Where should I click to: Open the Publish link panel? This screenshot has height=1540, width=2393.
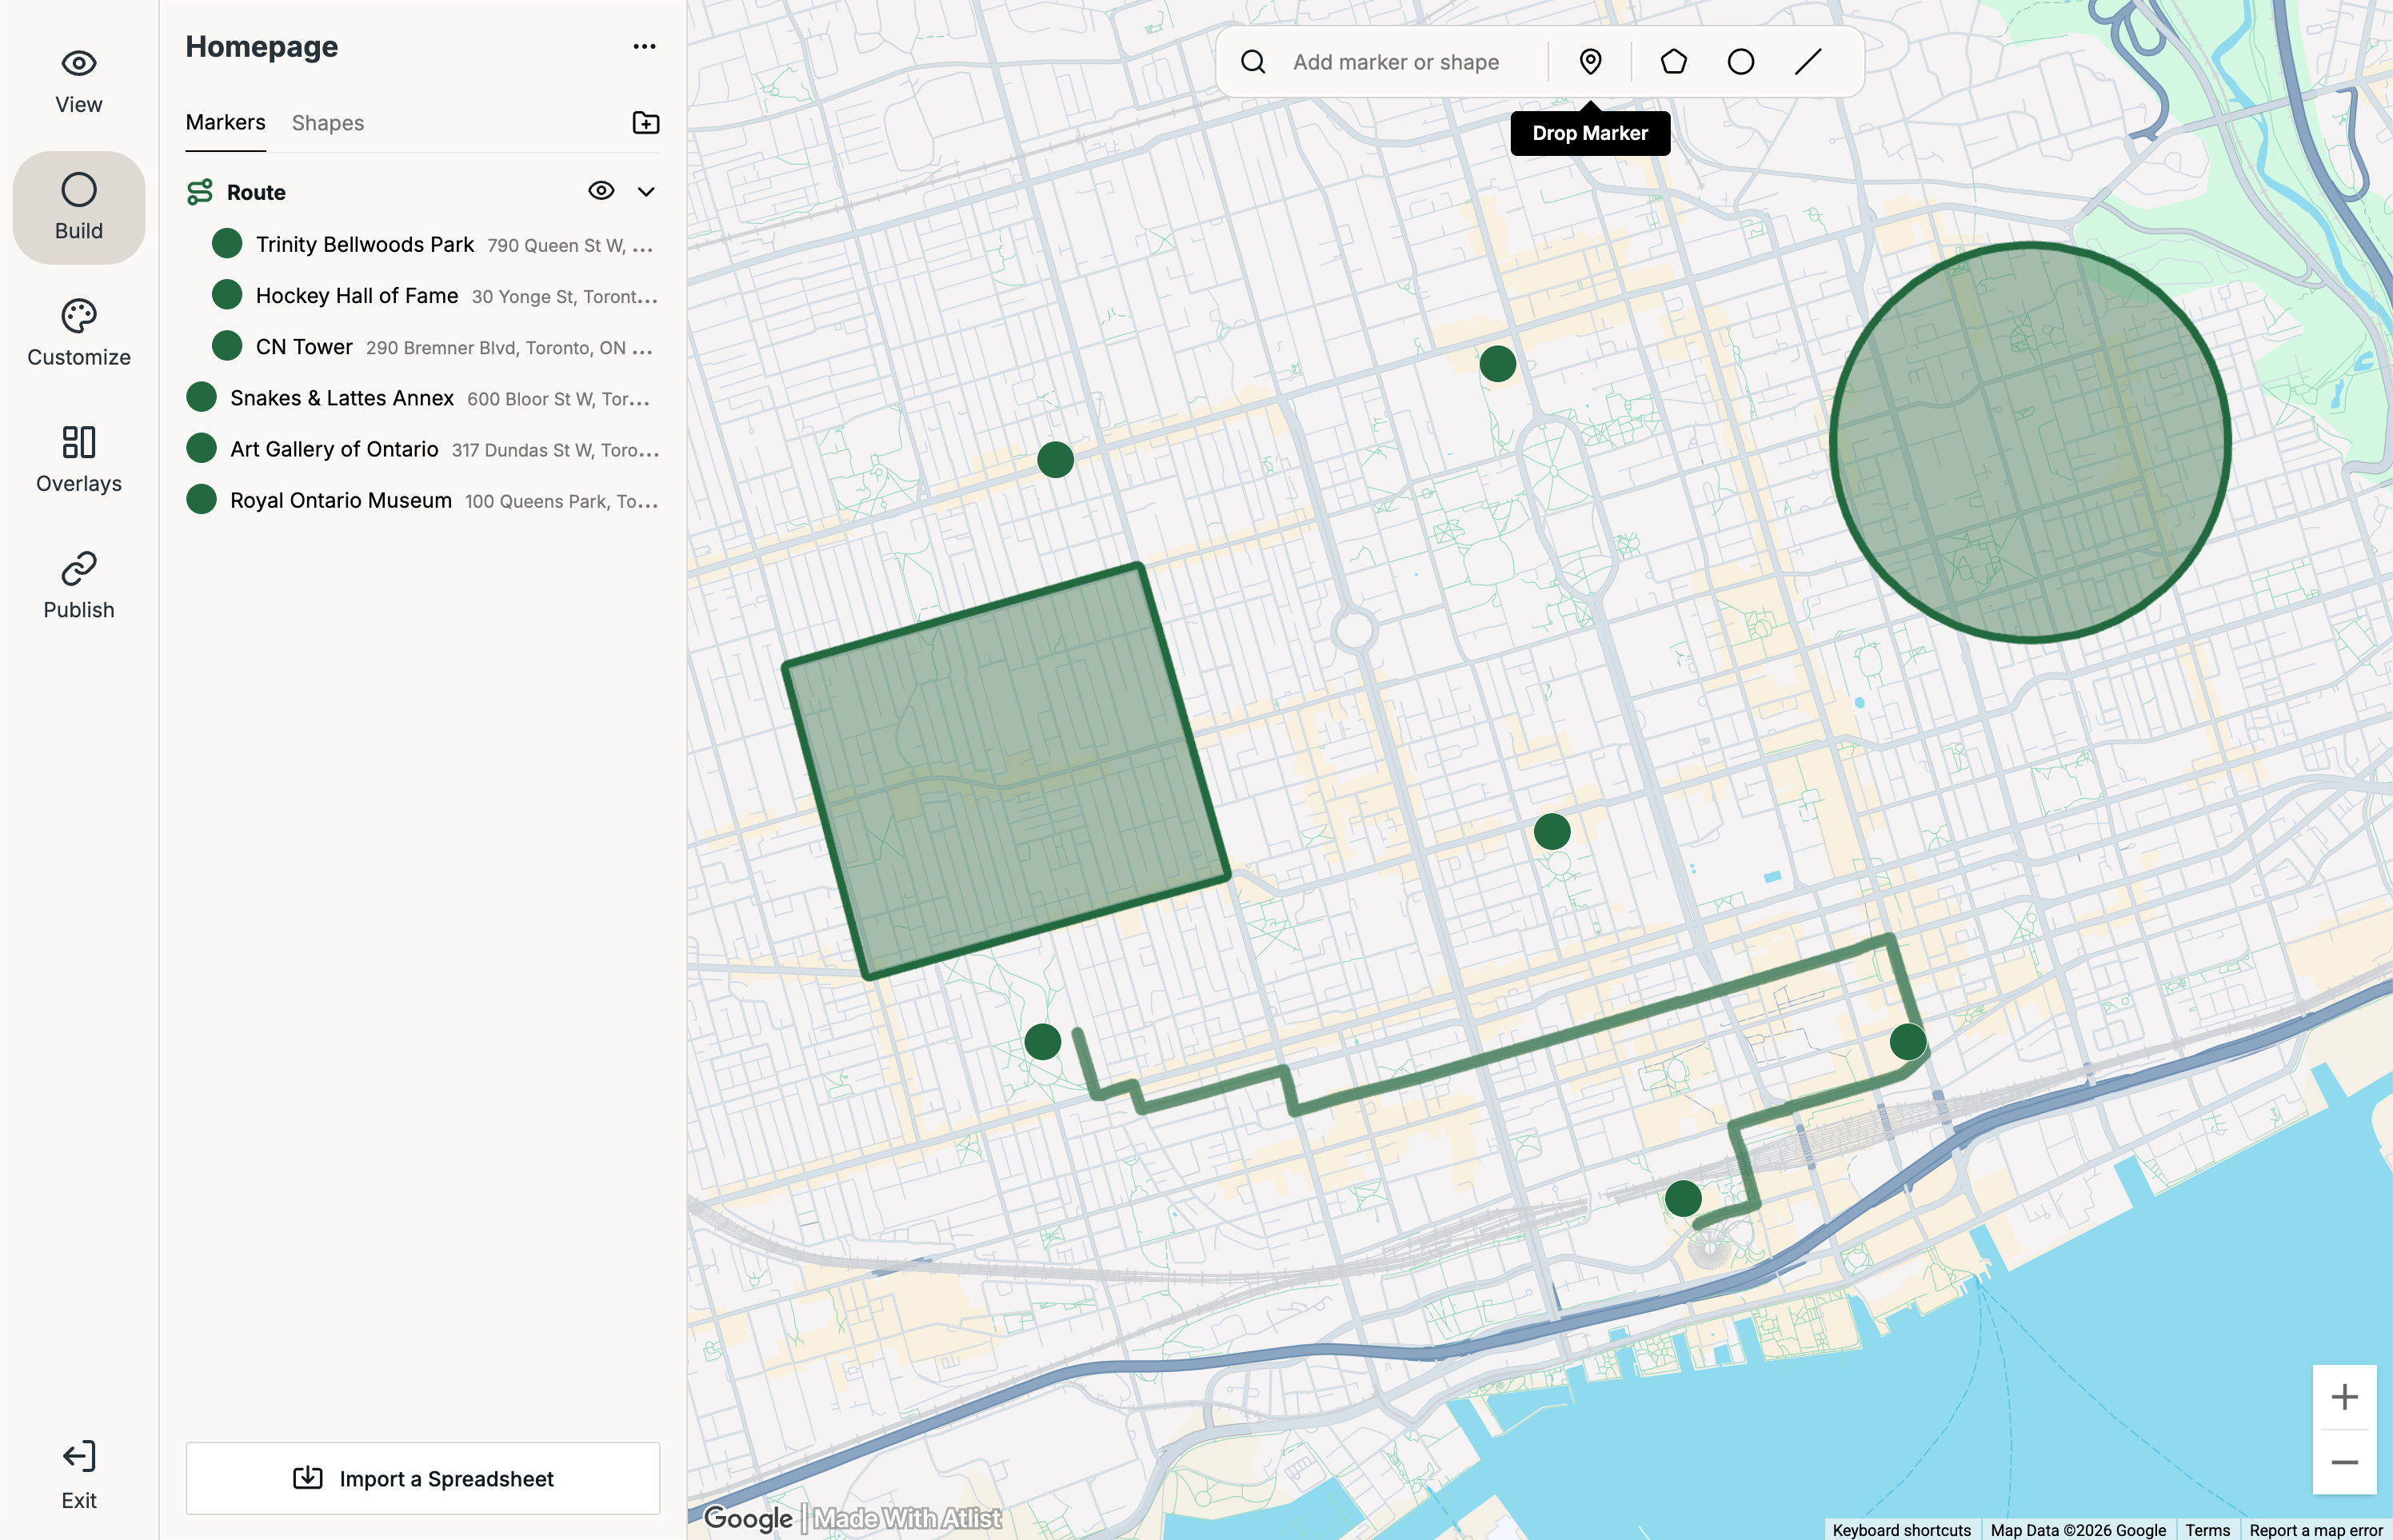click(79, 586)
